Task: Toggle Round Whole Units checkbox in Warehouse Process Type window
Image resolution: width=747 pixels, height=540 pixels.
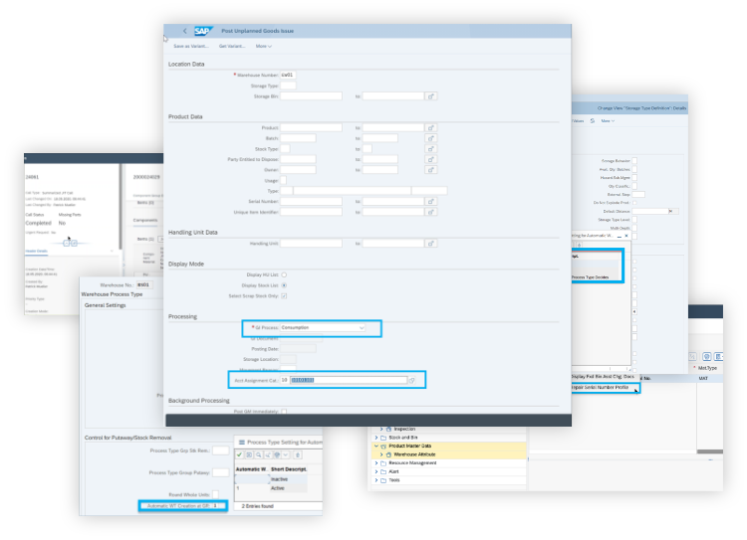Action: pyautogui.click(x=215, y=495)
